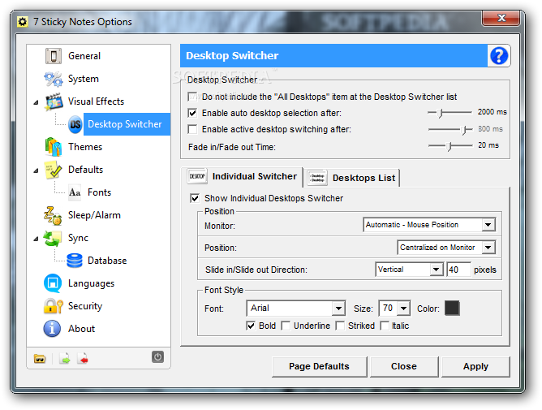This screenshot has height=410, width=542.
Task: Uncheck Show Individual Desktops Switcher
Action: (x=195, y=198)
